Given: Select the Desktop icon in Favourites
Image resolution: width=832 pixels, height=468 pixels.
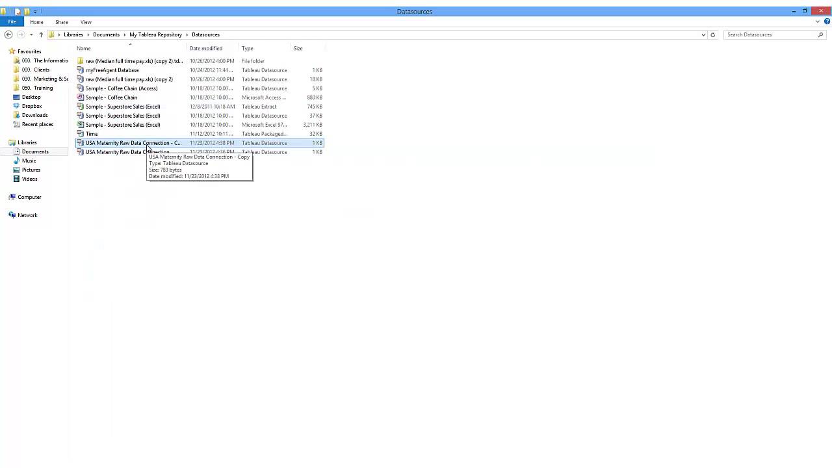Looking at the screenshot, I should 17,97.
